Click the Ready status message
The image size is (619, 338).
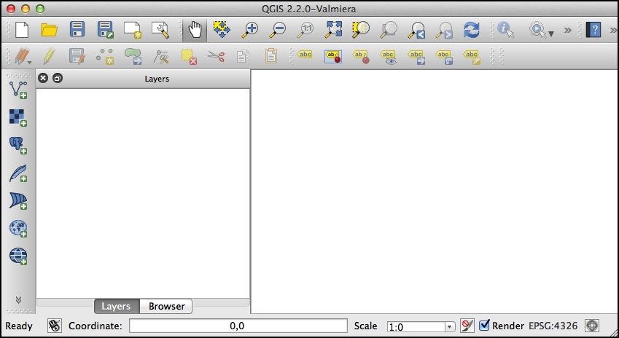[18, 326]
